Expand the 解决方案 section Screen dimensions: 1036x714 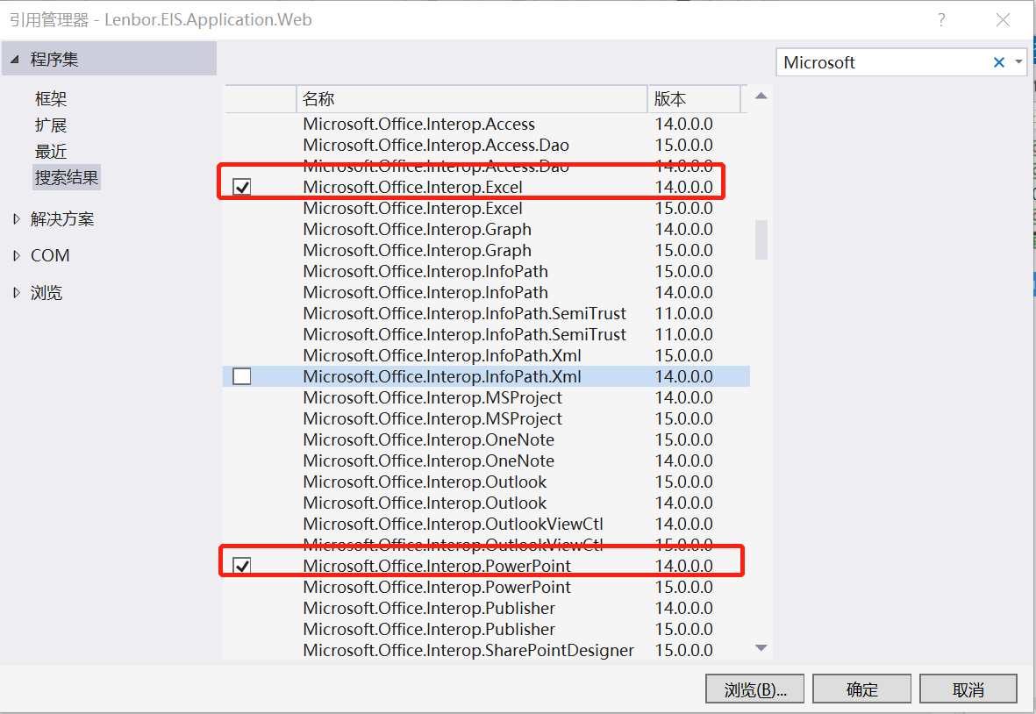pos(17,218)
